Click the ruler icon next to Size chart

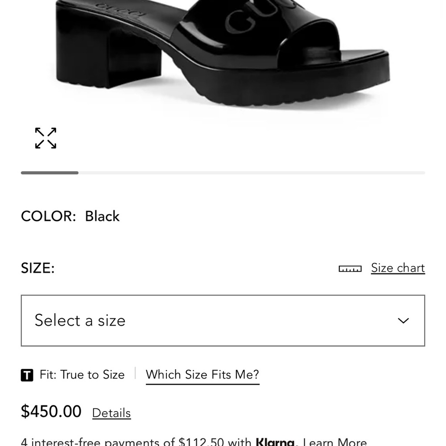point(350,268)
